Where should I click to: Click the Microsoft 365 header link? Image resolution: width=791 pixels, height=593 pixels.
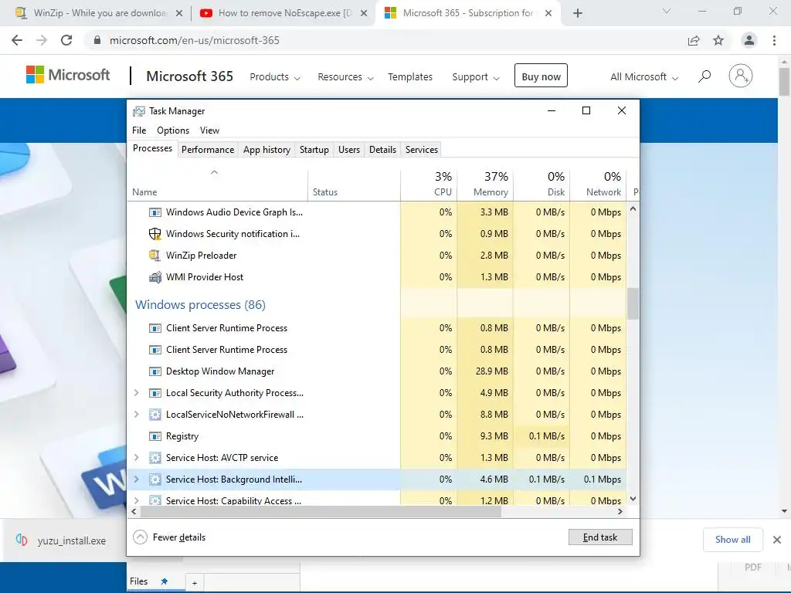190,76
